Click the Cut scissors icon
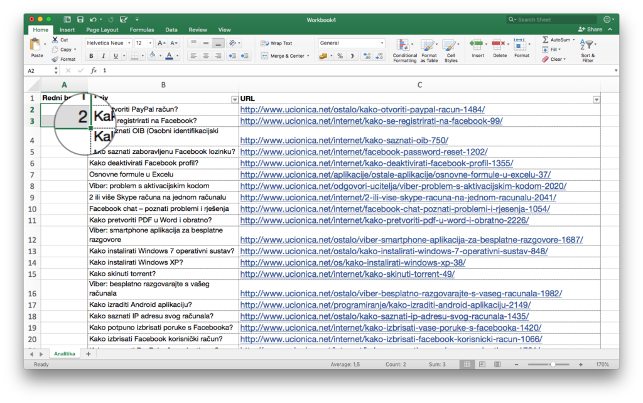The width and height of the screenshot is (643, 403). [x=55, y=40]
